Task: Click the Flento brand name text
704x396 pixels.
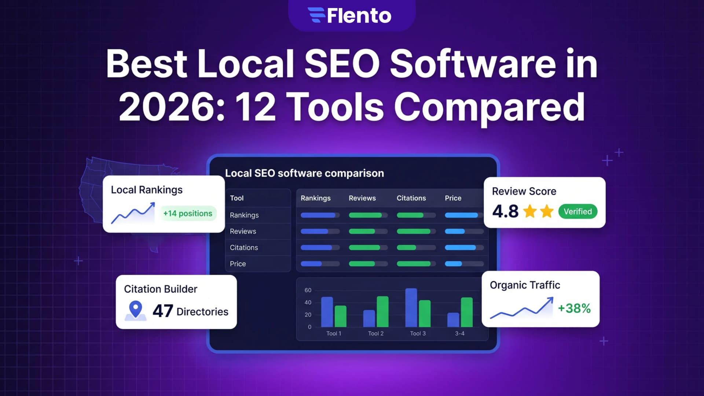Action: click(359, 15)
